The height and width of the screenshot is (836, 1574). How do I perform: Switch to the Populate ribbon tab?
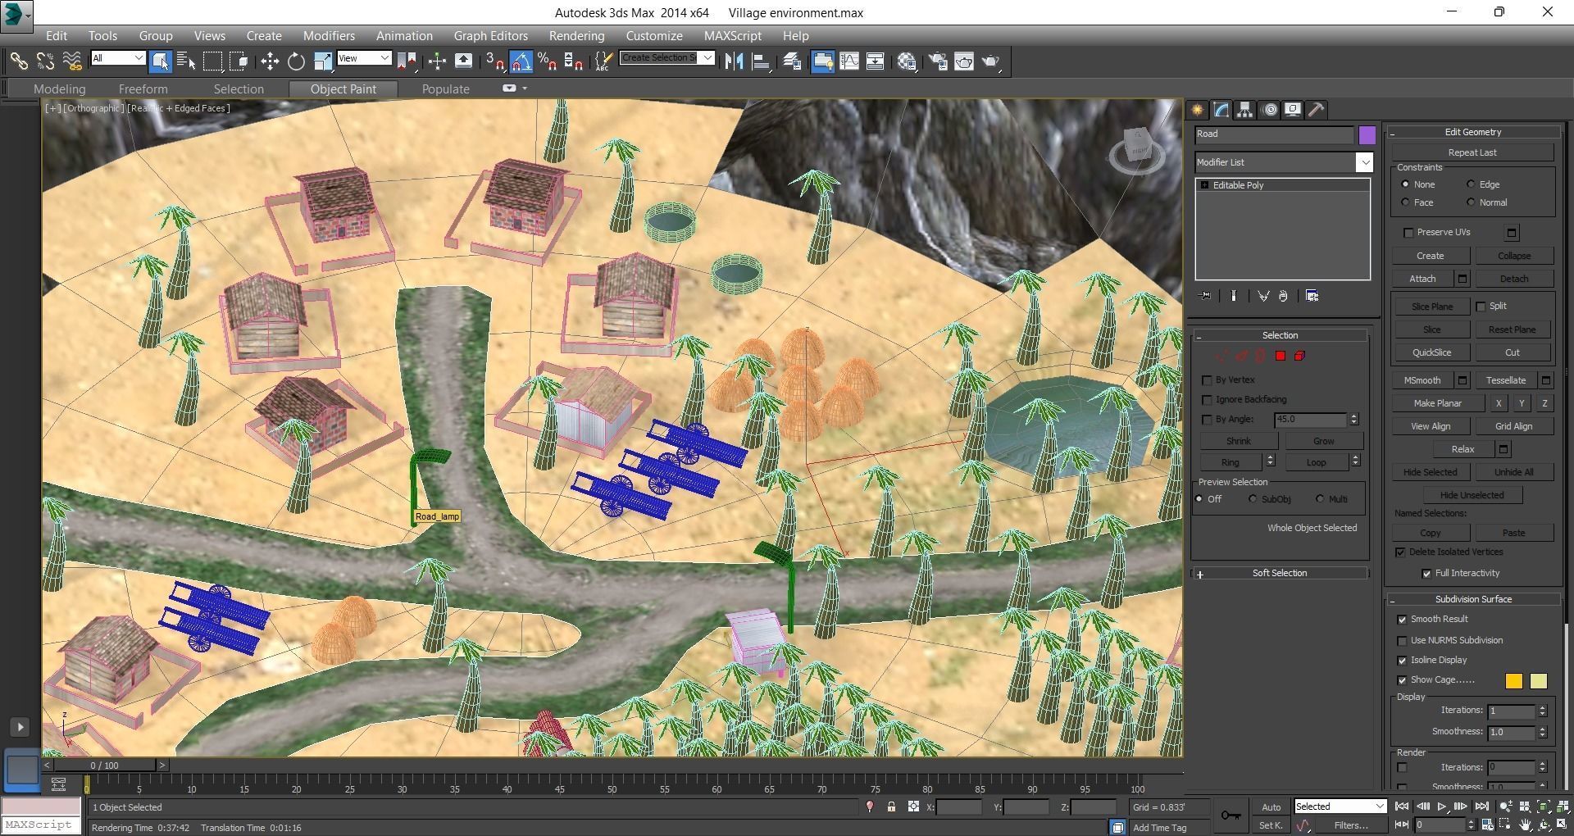[445, 89]
